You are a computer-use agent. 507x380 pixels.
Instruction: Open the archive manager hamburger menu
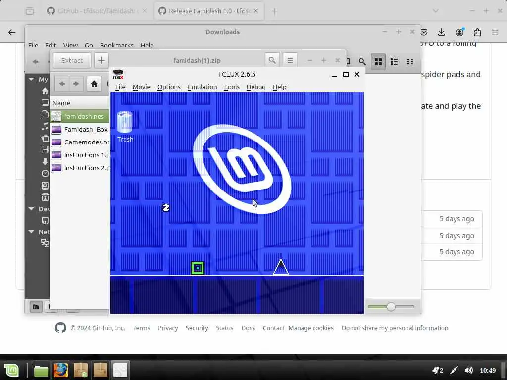[x=290, y=60]
